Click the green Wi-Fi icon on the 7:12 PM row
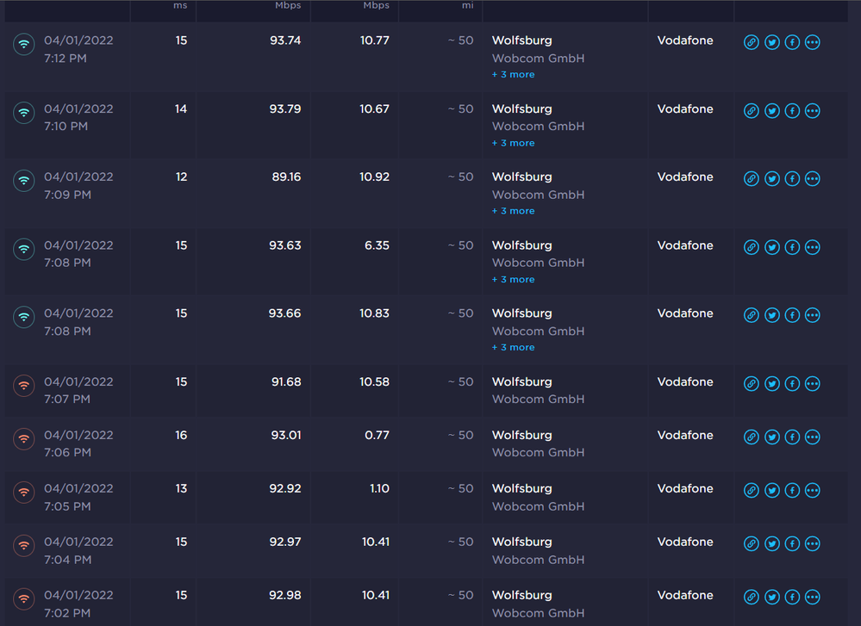 [x=23, y=44]
